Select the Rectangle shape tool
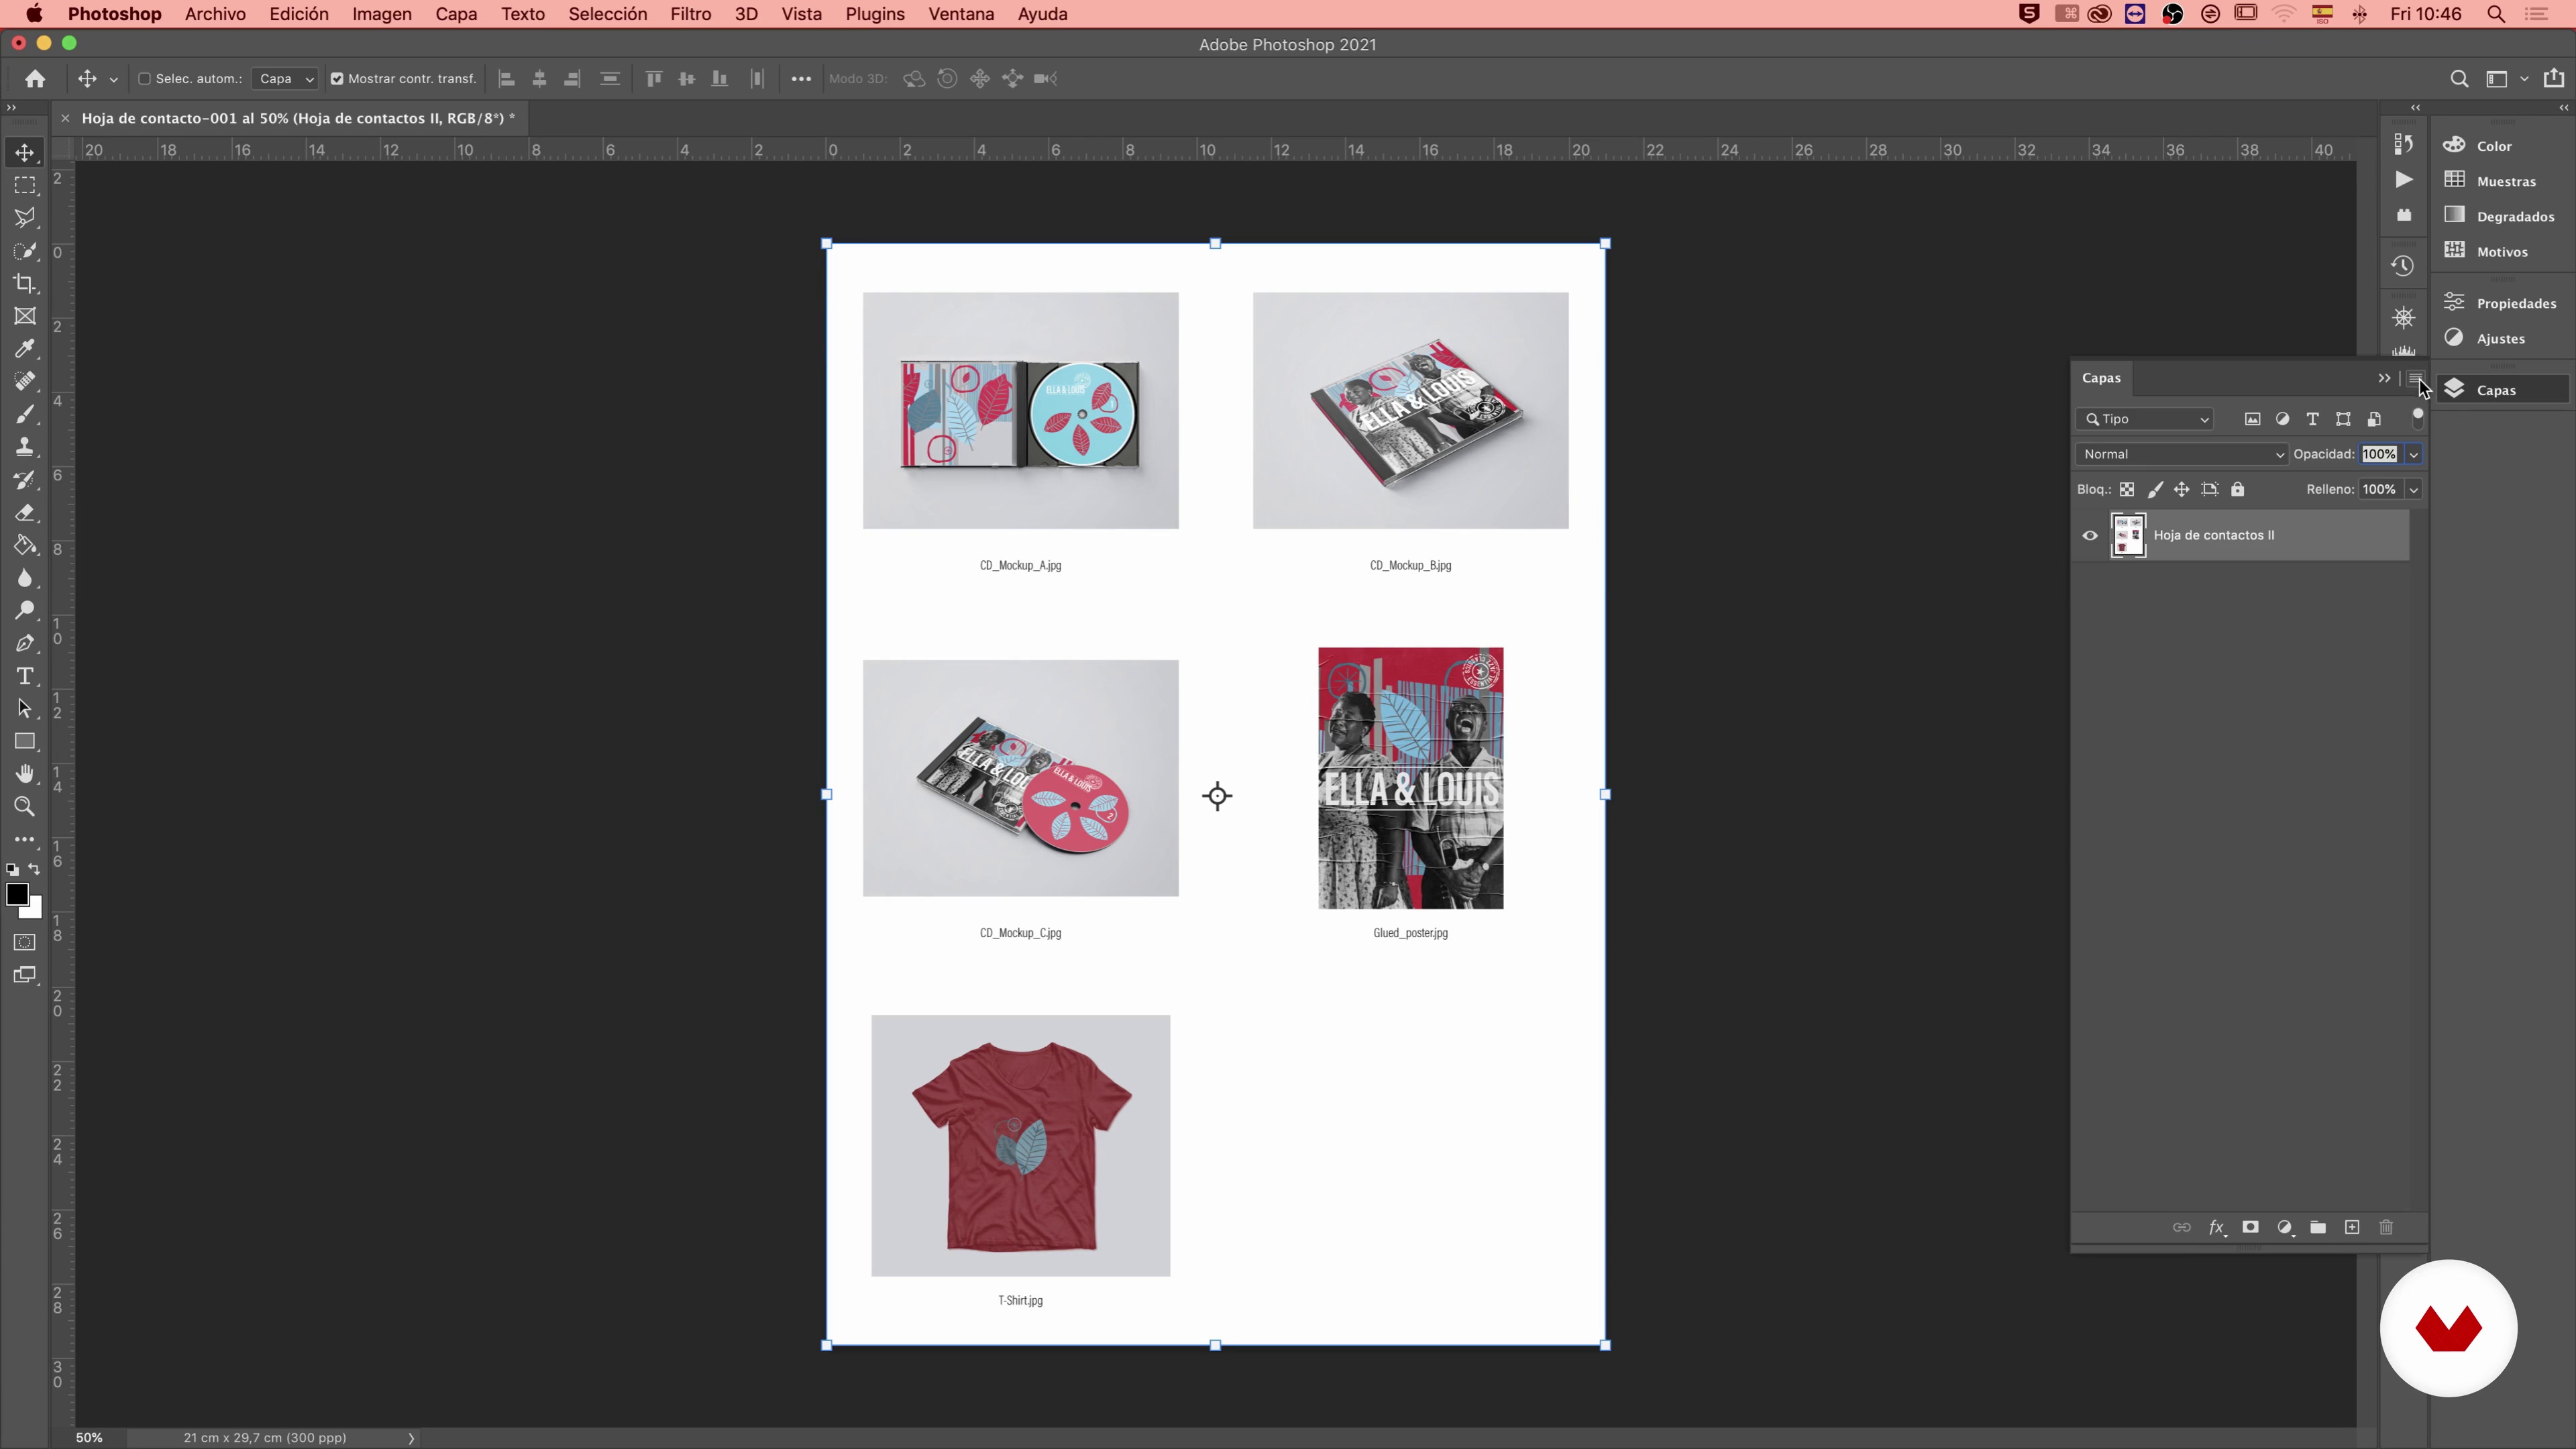This screenshot has height=1449, width=2576. (x=25, y=742)
